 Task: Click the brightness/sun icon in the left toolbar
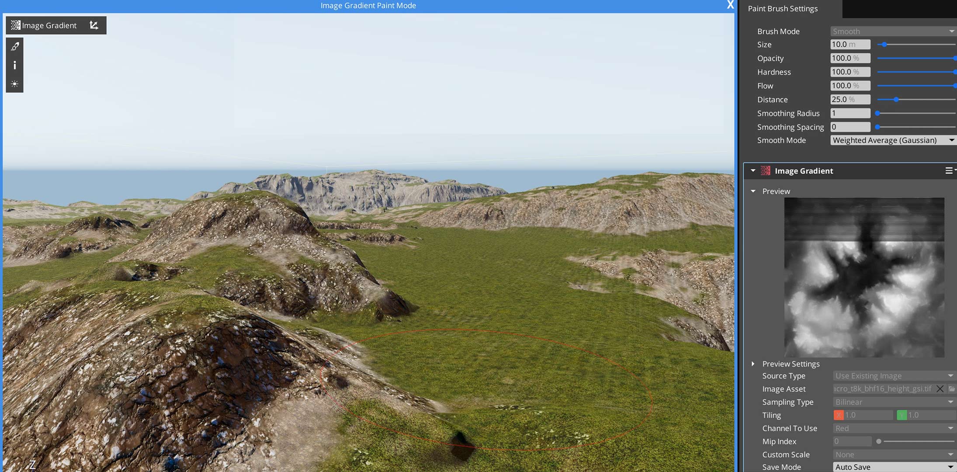coord(14,84)
